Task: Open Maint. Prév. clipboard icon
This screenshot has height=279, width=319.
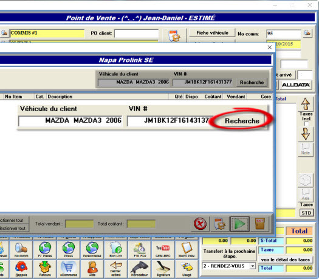Action: pos(187,249)
